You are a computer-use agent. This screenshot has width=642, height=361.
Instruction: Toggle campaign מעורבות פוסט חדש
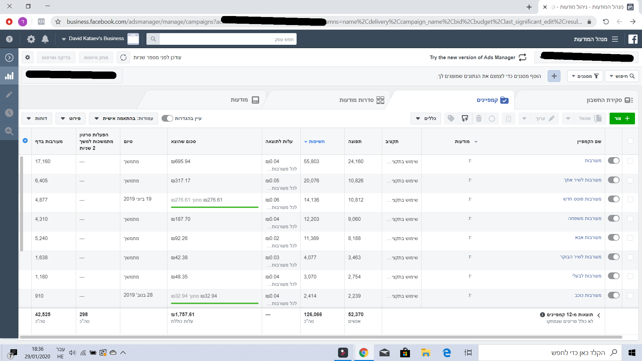pos(614,199)
